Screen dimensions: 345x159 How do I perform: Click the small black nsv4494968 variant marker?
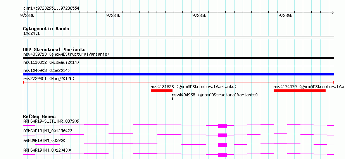click(172, 99)
